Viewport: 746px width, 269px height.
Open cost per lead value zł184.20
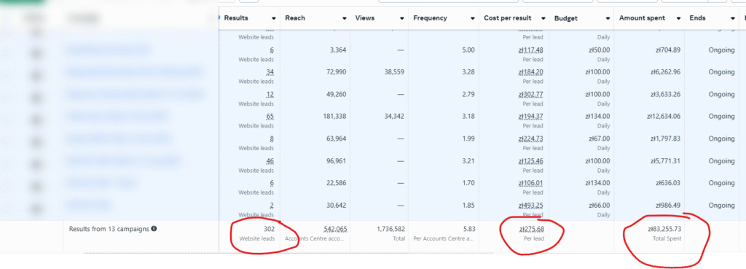[x=531, y=72]
